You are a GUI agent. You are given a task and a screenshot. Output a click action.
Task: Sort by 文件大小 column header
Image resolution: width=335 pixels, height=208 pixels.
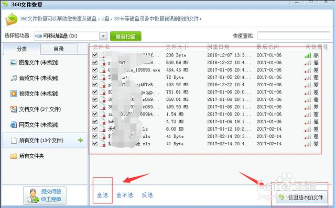(177, 47)
